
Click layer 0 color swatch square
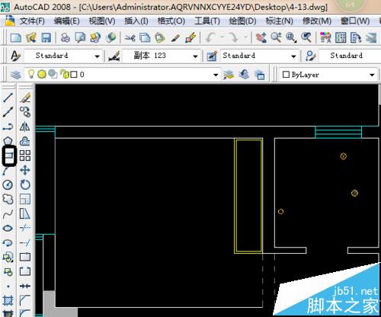coord(73,75)
